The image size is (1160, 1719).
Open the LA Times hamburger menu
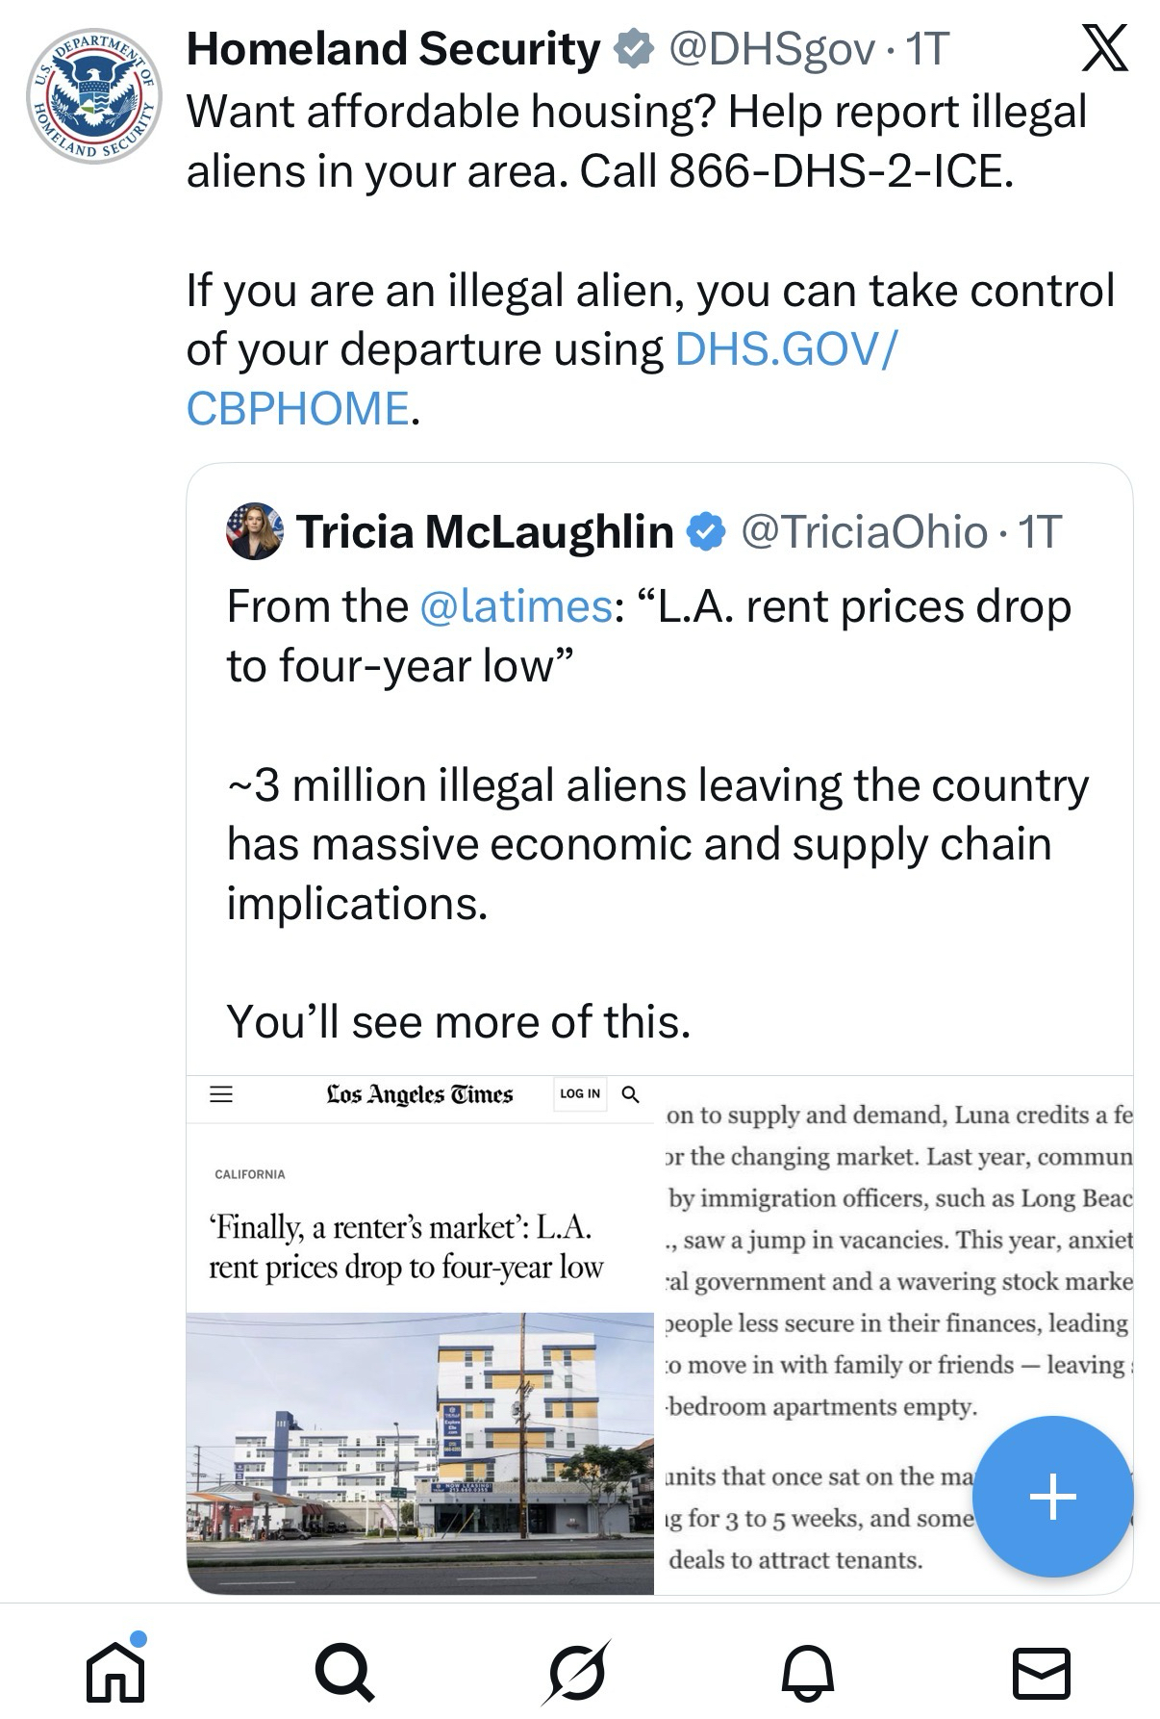pos(221,1094)
